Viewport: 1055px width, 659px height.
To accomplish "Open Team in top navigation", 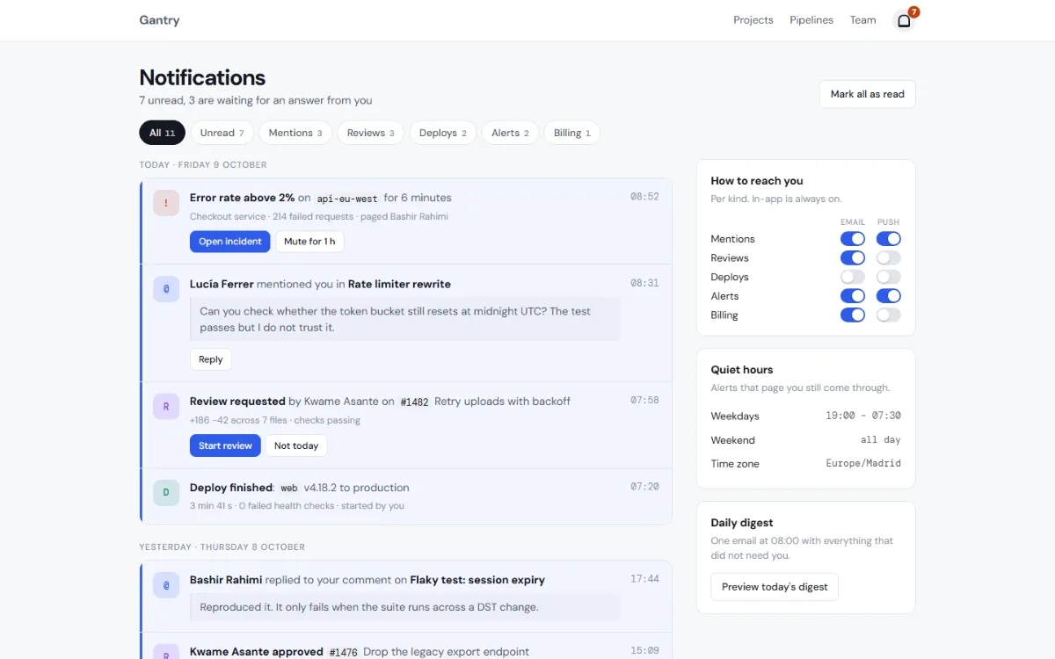I will click(862, 20).
